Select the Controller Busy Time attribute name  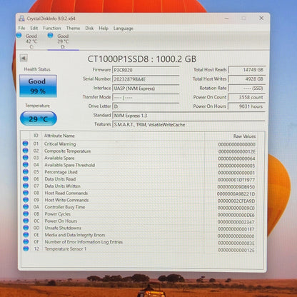point(65,207)
